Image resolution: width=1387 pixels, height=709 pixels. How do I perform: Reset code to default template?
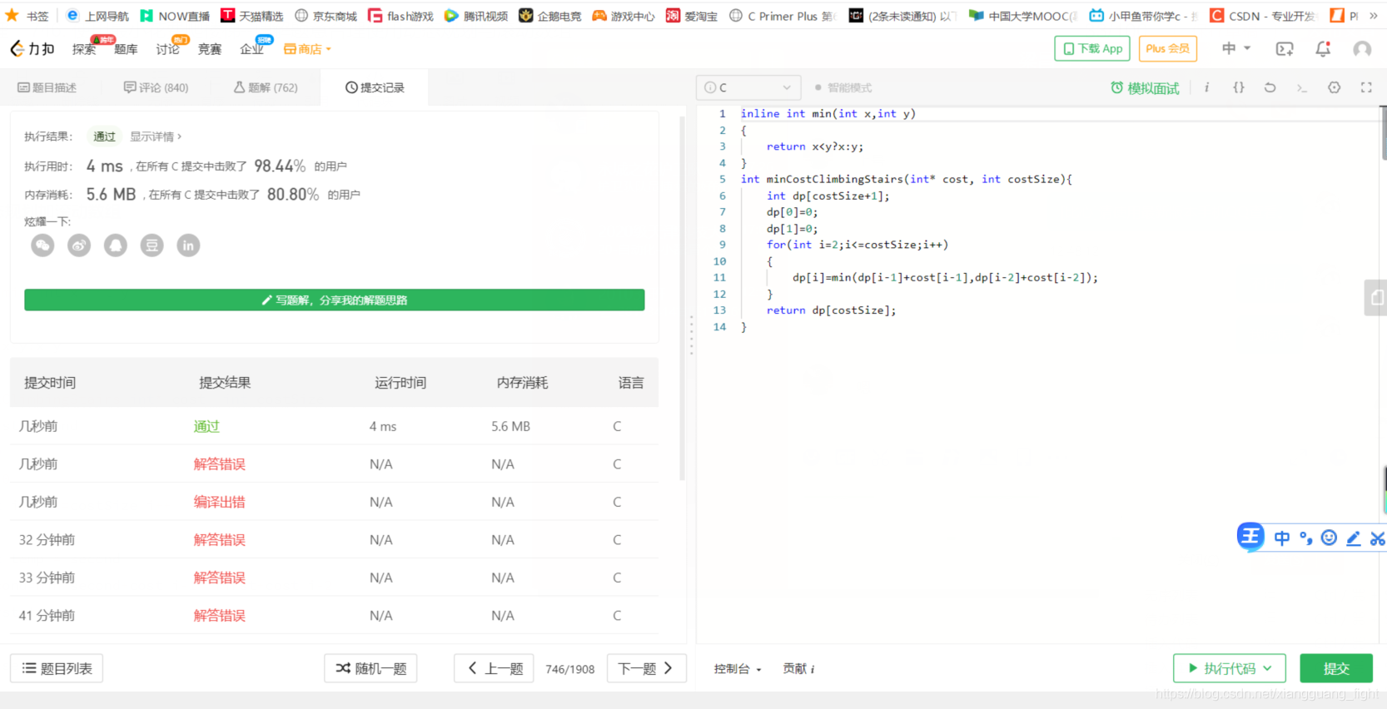click(x=1270, y=87)
